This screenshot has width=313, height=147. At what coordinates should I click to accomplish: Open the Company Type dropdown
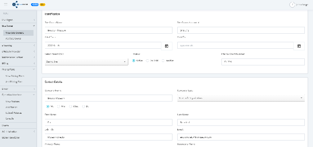[241, 98]
